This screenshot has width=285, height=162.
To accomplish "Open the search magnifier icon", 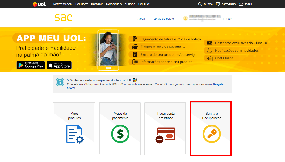I will (x=200, y=4).
